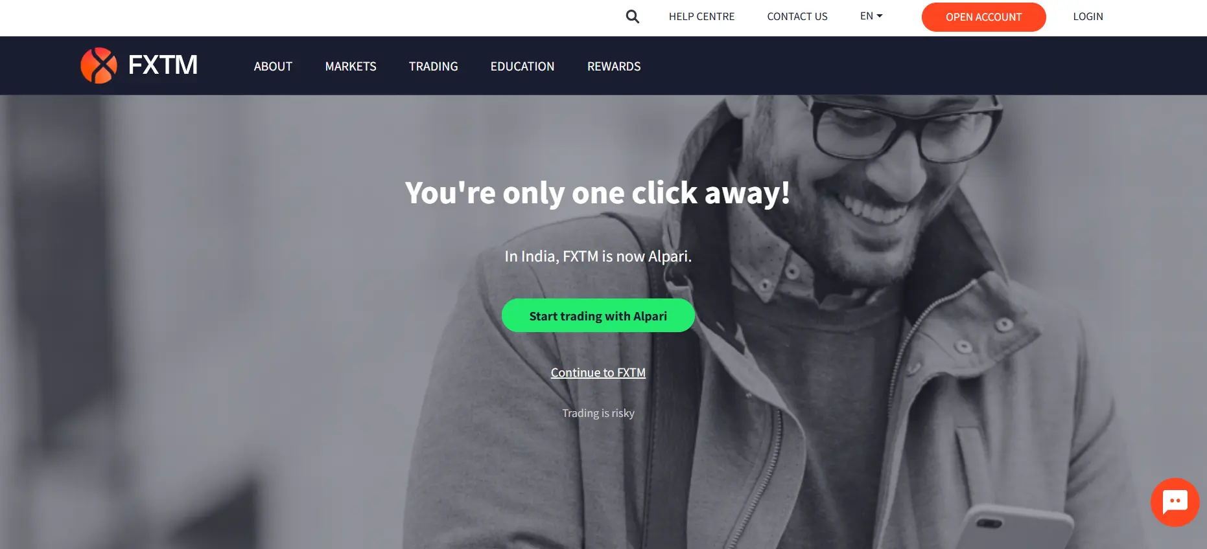Open the TRADING menu
The width and height of the screenshot is (1207, 549).
[x=433, y=66]
